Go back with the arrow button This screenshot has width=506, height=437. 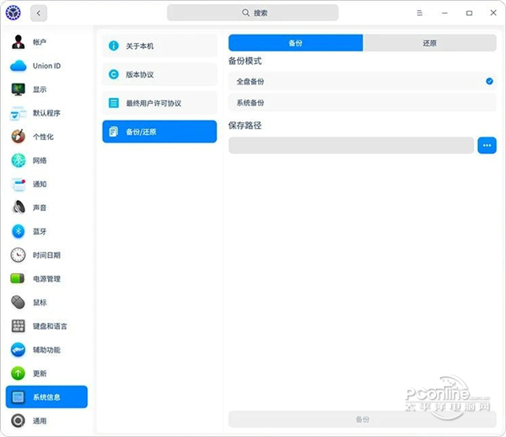pyautogui.click(x=39, y=13)
